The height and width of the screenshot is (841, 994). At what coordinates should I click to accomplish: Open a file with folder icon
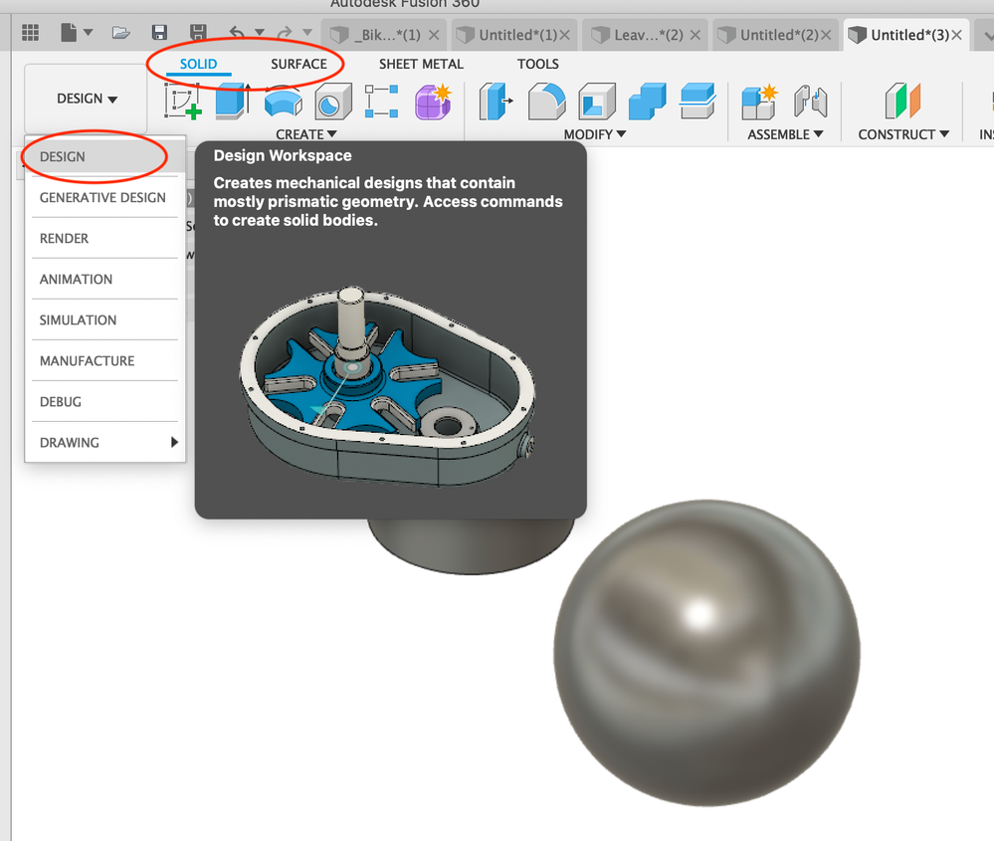pyautogui.click(x=120, y=32)
